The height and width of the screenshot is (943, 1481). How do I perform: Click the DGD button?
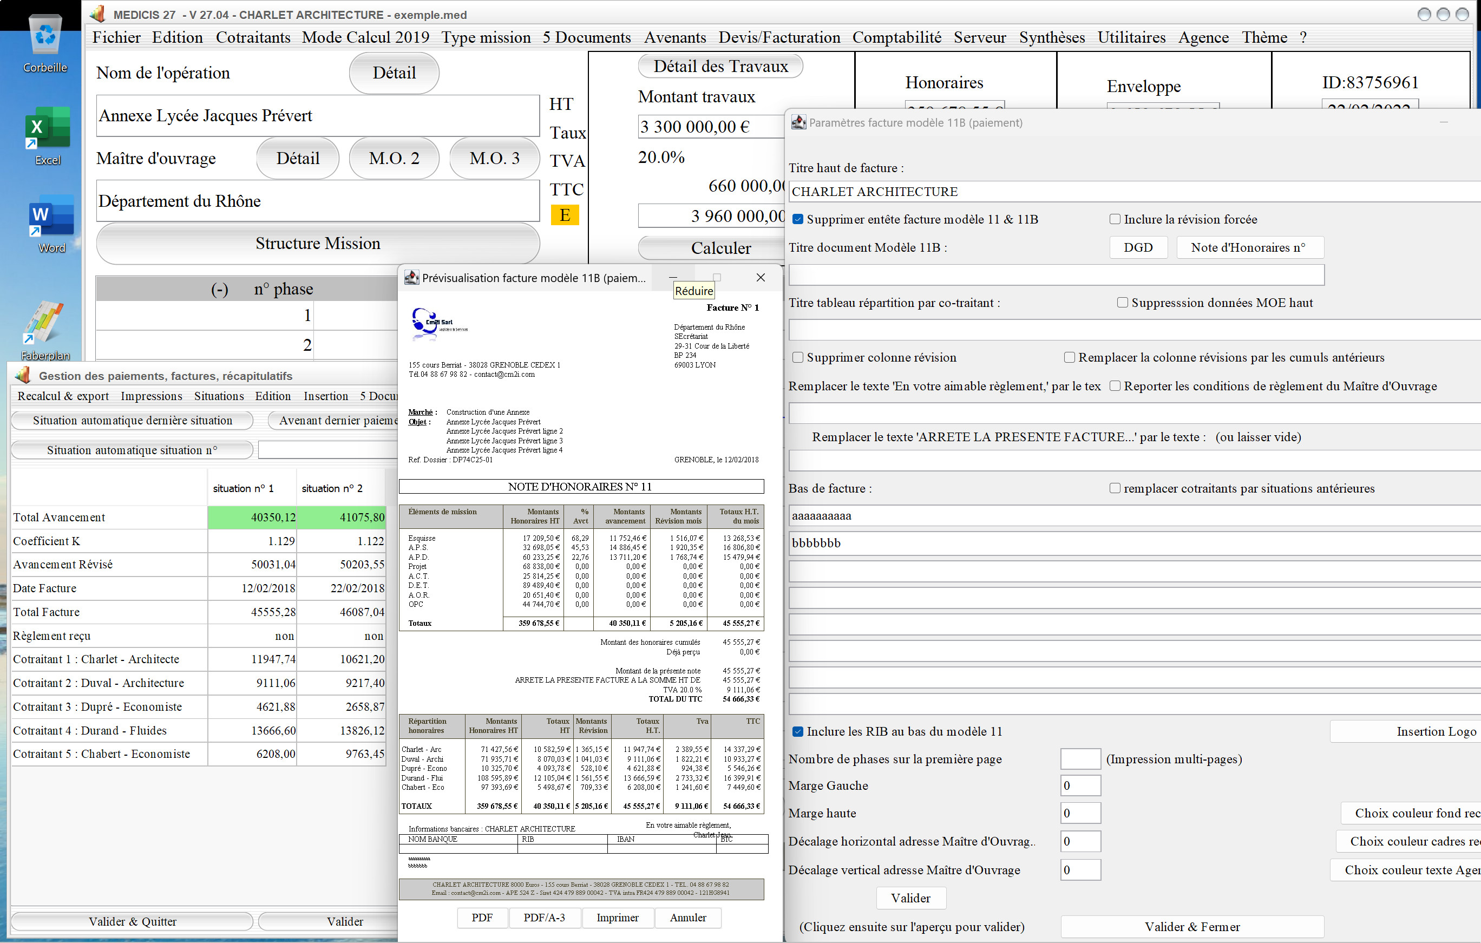pos(1138,247)
